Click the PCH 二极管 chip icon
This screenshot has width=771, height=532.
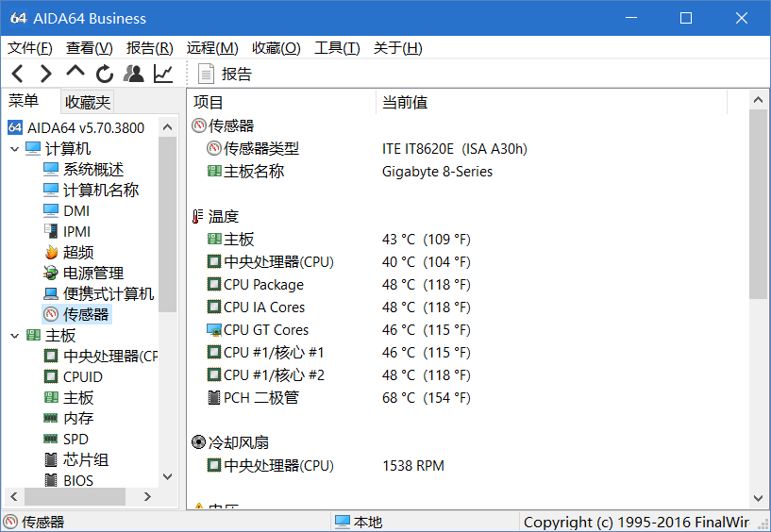tap(214, 398)
